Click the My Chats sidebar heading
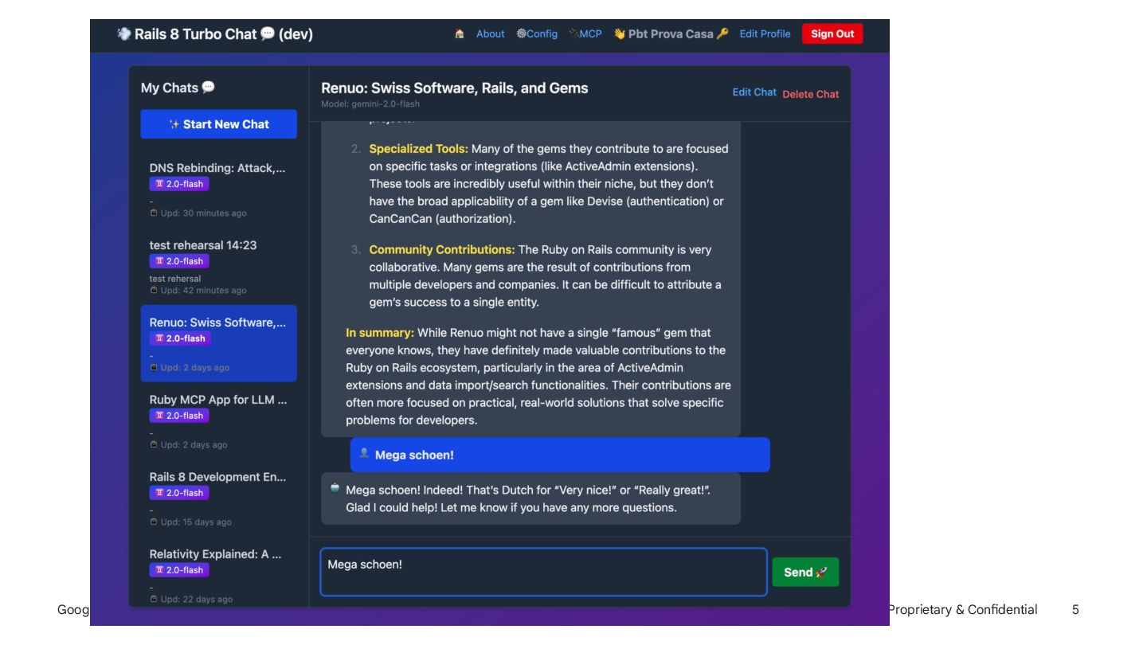1147x645 pixels. [178, 88]
